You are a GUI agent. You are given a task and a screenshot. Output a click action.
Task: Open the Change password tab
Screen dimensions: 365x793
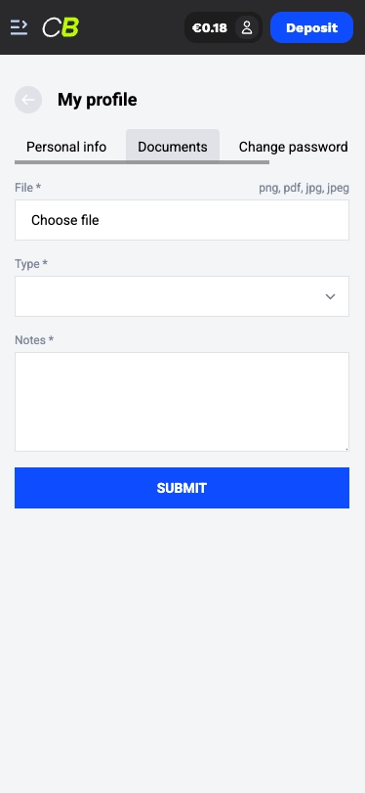point(293,147)
